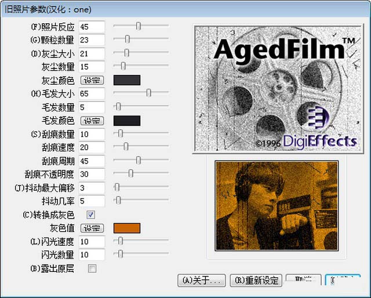Click the orange-tinted preview photo
371x298 pixels.
coord(277,206)
